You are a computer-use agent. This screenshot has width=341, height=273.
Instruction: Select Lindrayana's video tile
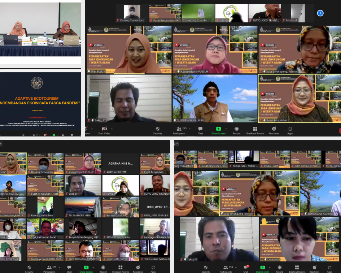click(300, 239)
